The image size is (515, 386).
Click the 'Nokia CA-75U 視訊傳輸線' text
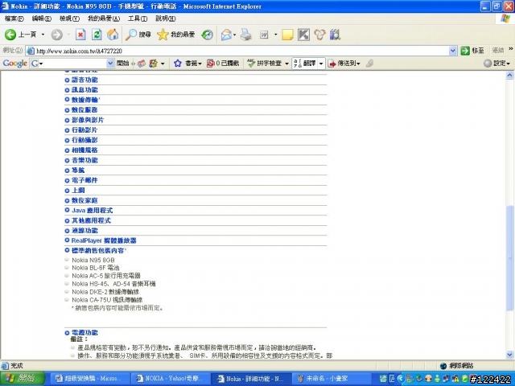[x=107, y=300]
